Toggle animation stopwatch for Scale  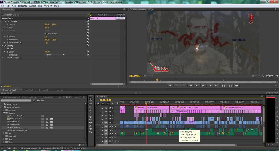point(7,27)
